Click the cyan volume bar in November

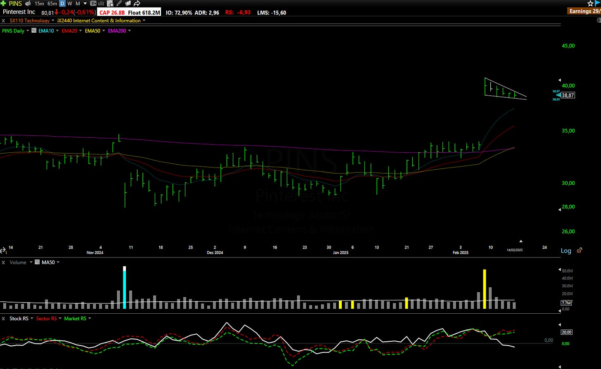(x=125, y=288)
